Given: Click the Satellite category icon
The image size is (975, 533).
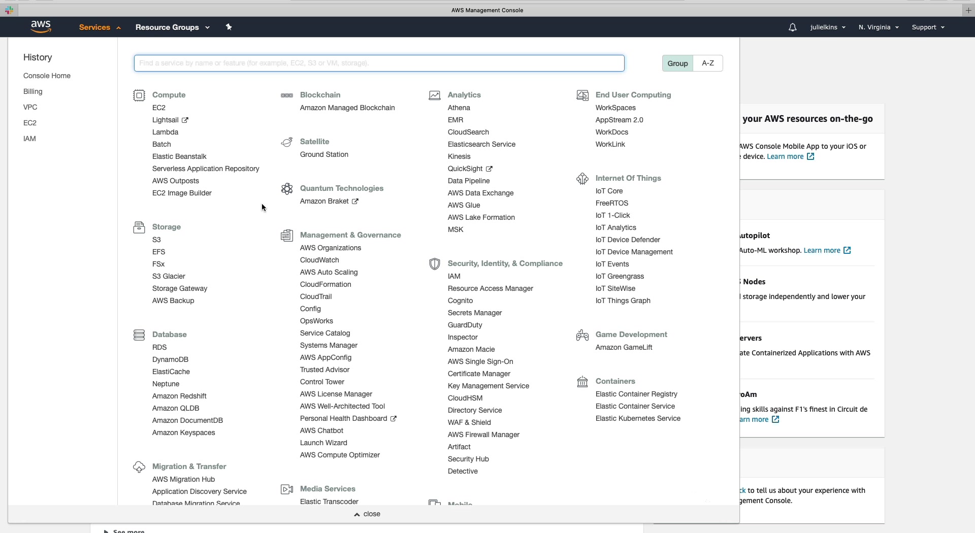Looking at the screenshot, I should (x=287, y=142).
